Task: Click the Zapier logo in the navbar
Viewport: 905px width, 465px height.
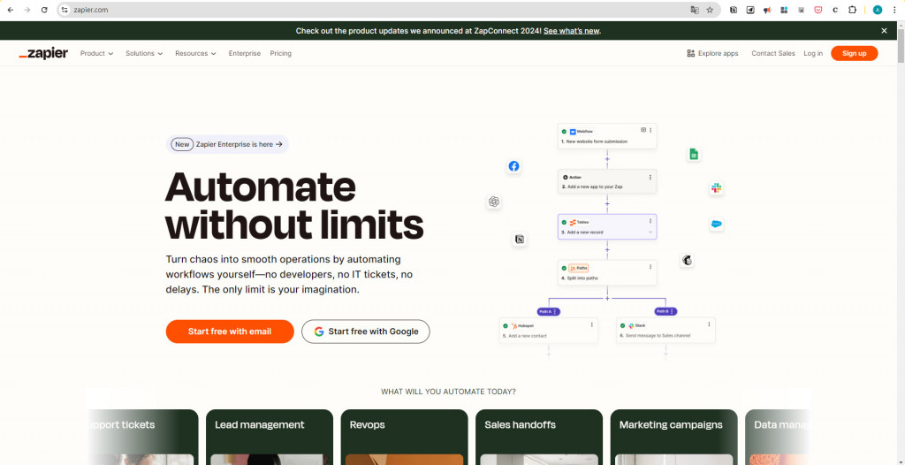Action: pos(43,53)
